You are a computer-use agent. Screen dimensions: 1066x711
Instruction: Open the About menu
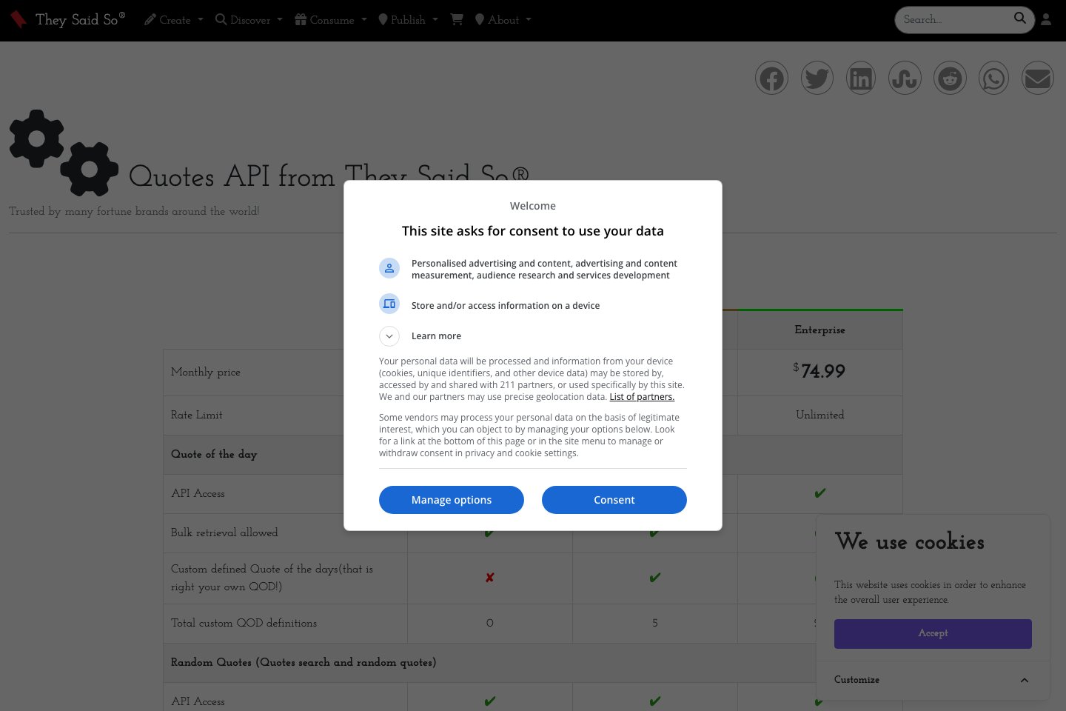(x=503, y=20)
